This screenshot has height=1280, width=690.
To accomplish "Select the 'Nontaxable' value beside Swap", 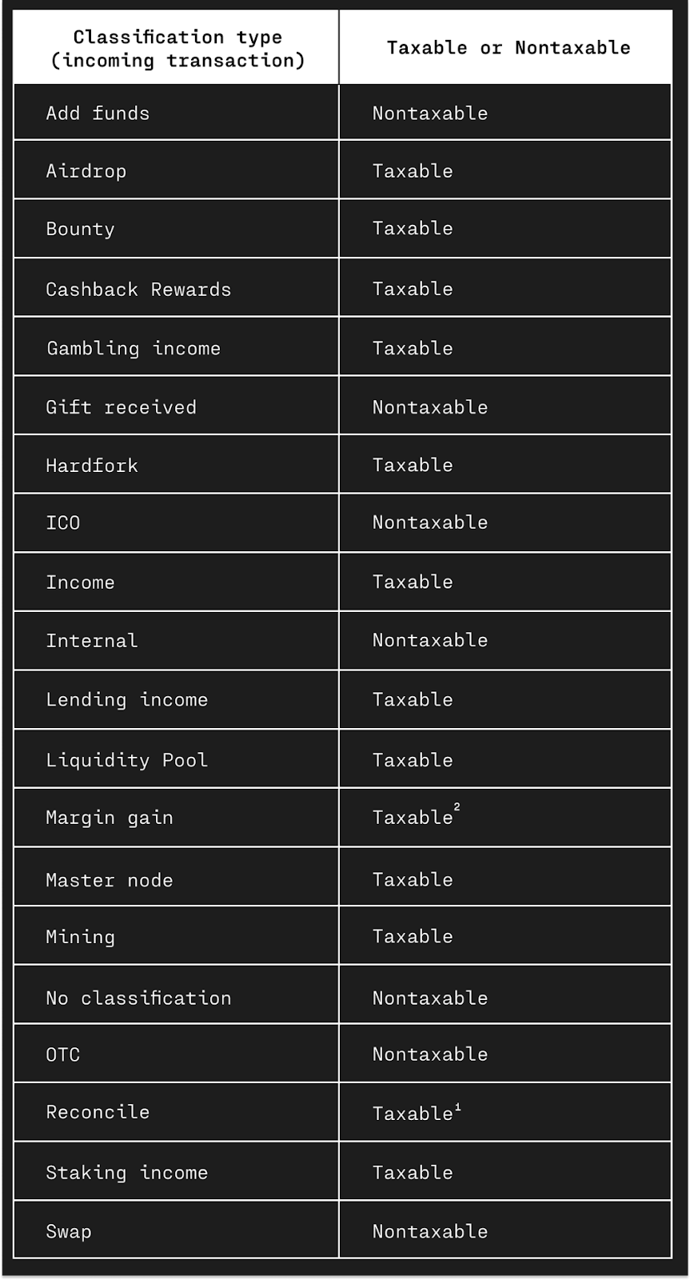I will [x=430, y=1231].
